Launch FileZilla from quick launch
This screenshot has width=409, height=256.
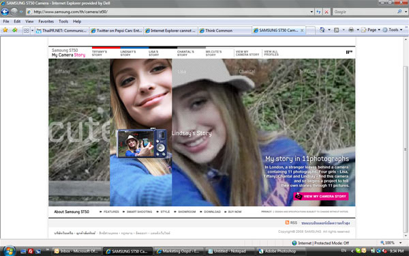click(x=31, y=251)
